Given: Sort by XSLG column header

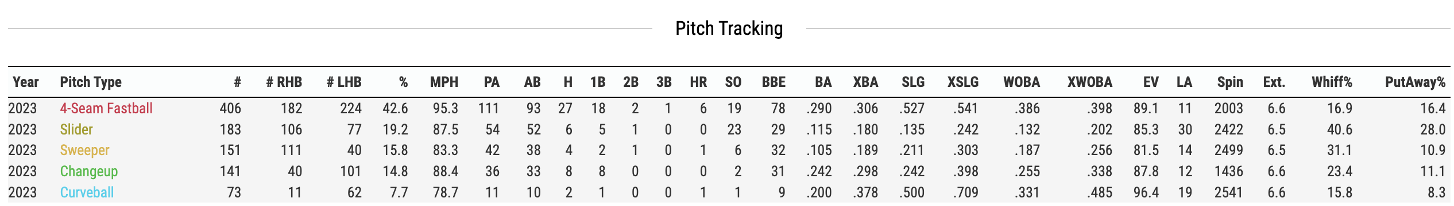Looking at the screenshot, I should (x=963, y=82).
